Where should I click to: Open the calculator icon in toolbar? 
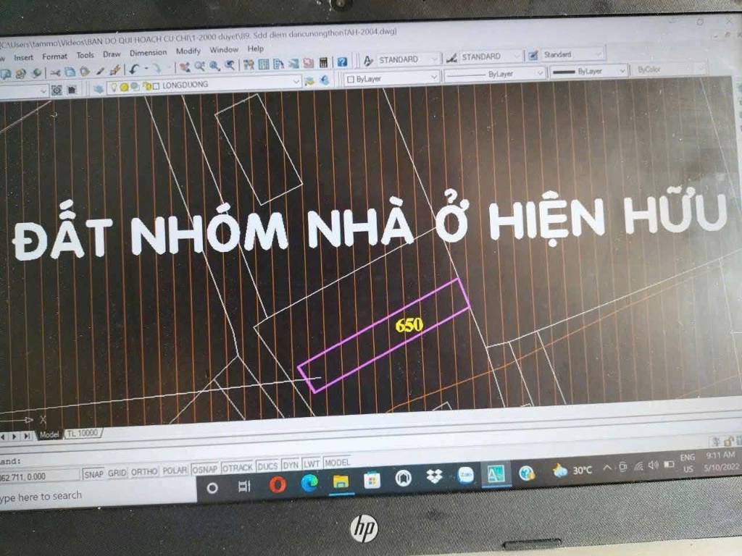click(323, 63)
